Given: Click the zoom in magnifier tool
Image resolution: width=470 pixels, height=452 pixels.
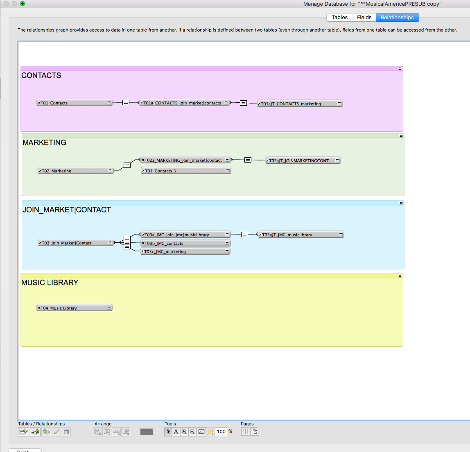Looking at the screenshot, I should pyautogui.click(x=184, y=432).
